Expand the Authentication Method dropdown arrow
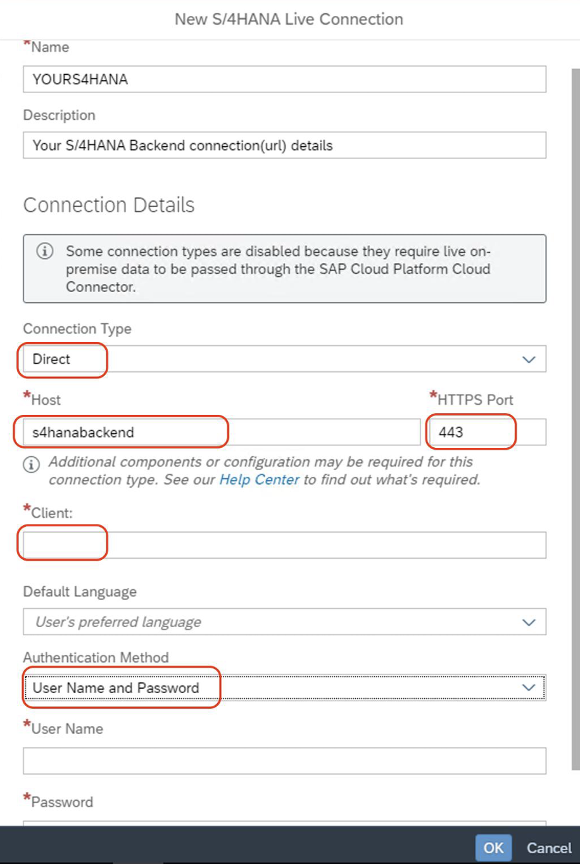 coord(529,688)
